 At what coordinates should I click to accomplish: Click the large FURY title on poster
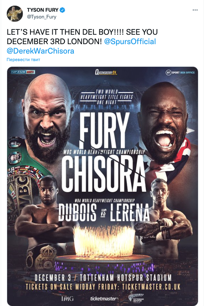pyautogui.click(x=104, y=131)
